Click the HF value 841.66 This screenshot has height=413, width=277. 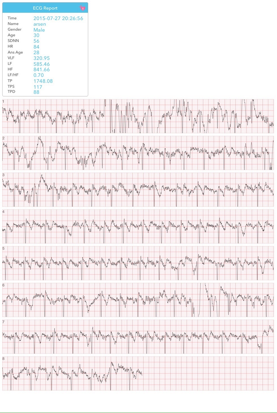(42, 70)
